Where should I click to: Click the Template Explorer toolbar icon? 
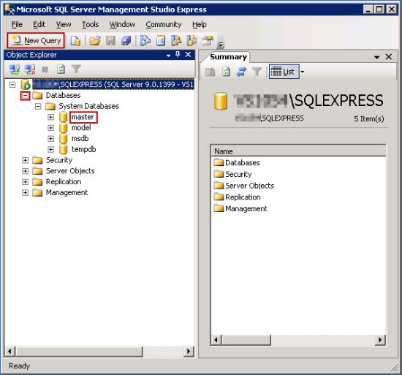192,41
